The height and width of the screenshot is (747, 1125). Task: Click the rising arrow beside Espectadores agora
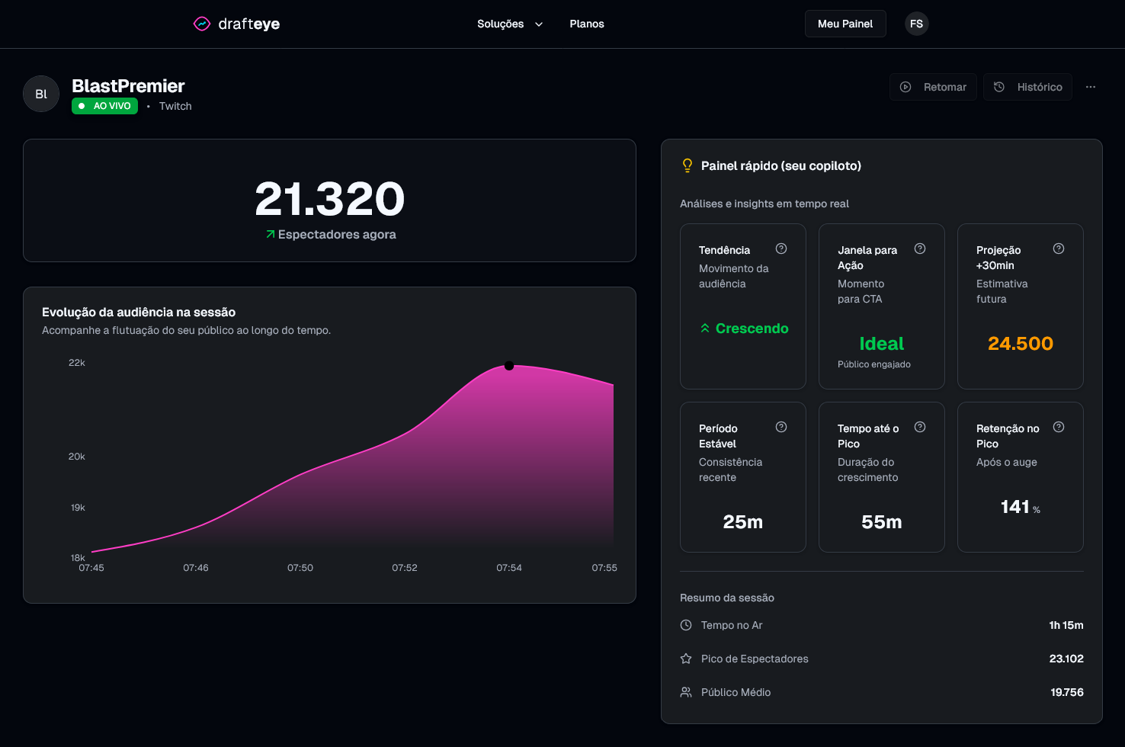(x=270, y=234)
